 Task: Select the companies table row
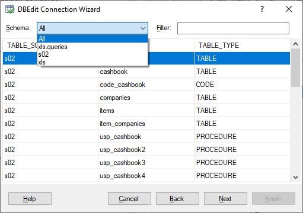146,98
